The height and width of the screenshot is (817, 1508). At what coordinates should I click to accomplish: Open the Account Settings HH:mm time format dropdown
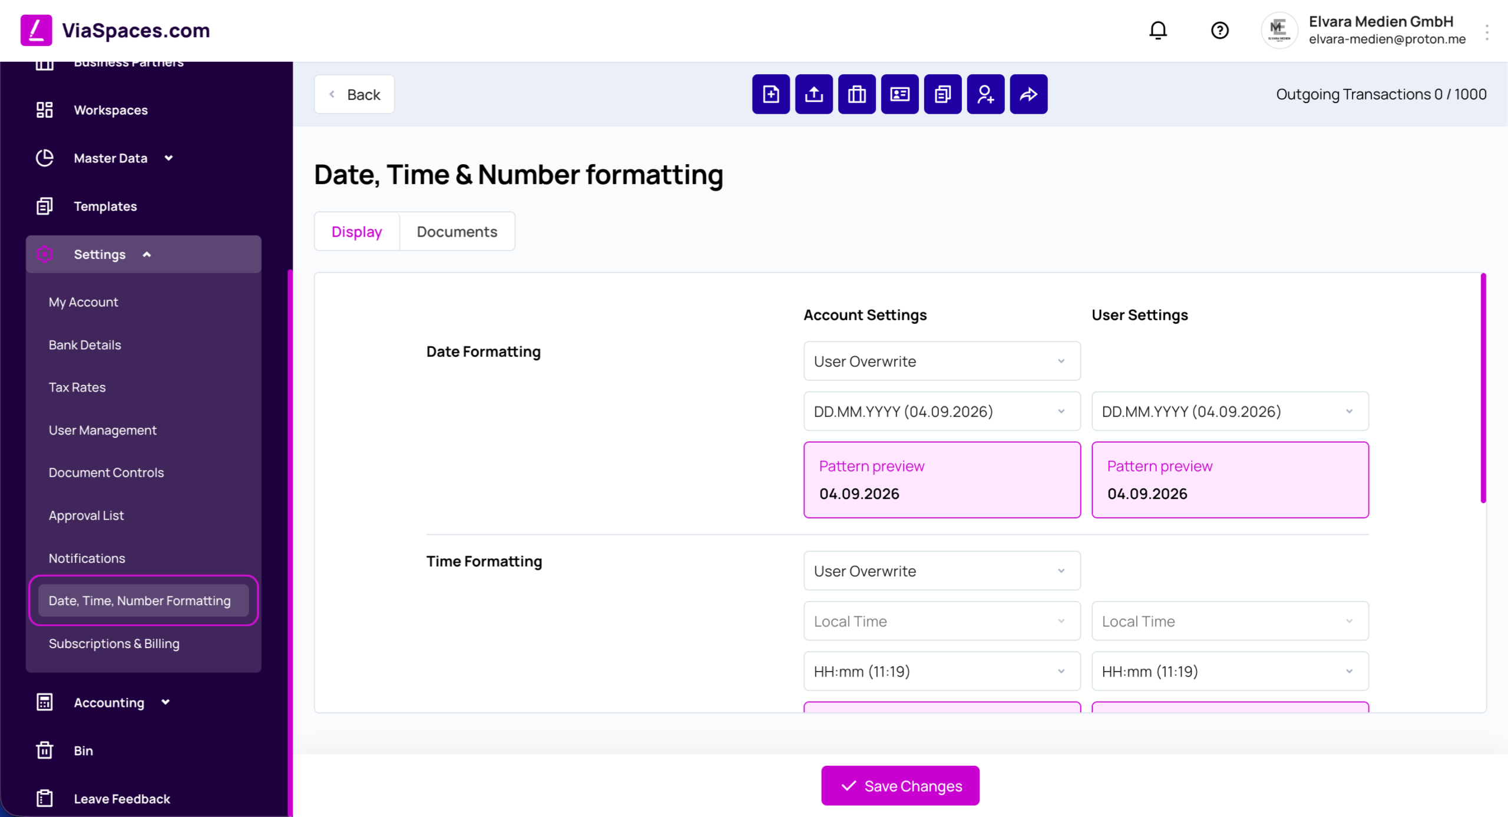coord(941,672)
